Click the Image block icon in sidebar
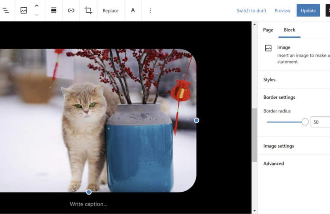The image size is (330, 214). pyautogui.click(x=268, y=48)
